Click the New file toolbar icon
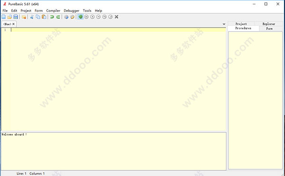Screen dimensions: 285x176 (x=4, y=17)
